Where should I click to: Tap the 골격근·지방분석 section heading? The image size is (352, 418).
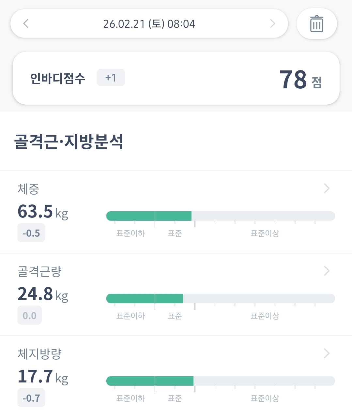69,142
